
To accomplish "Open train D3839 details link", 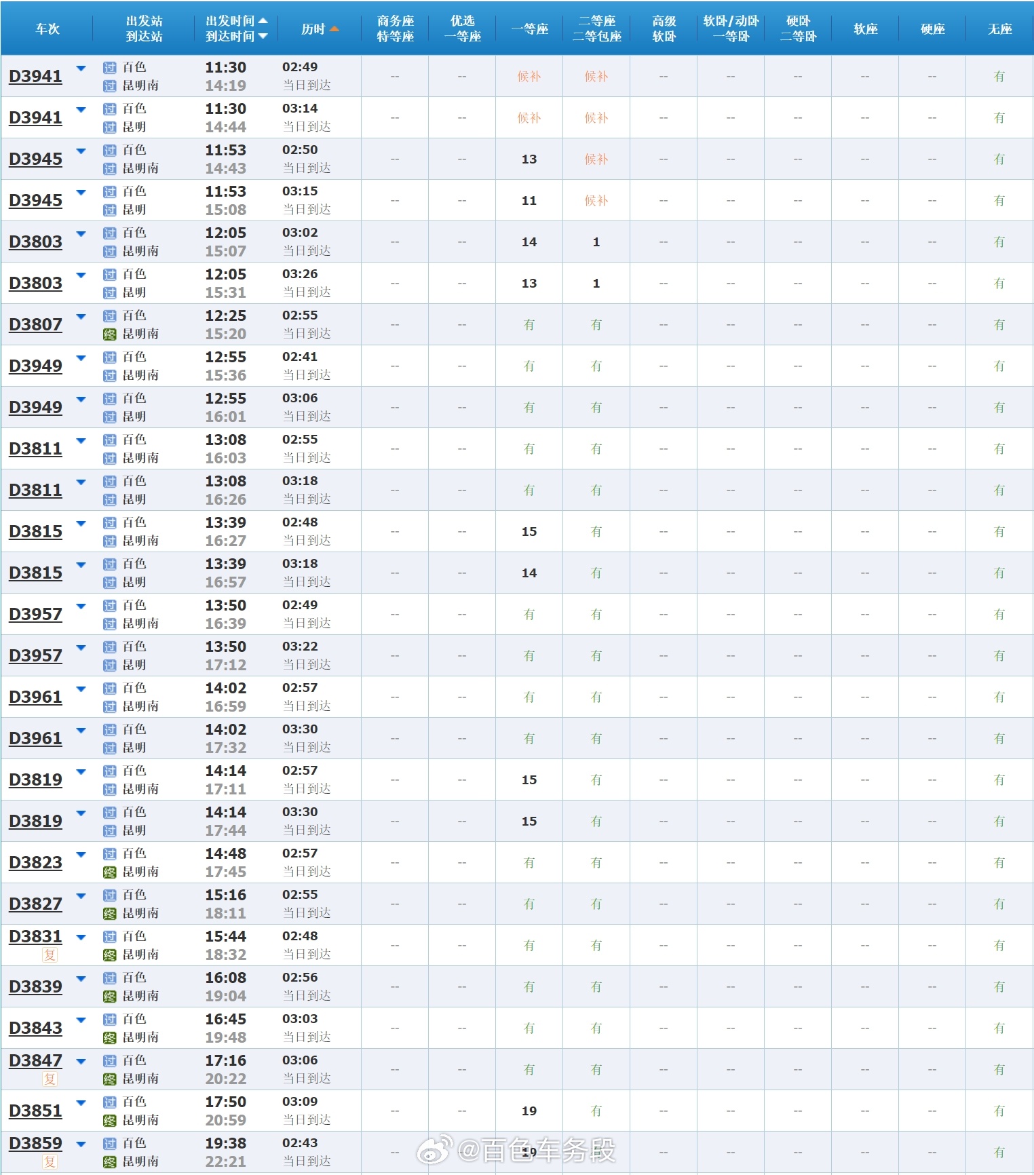I will [35, 987].
